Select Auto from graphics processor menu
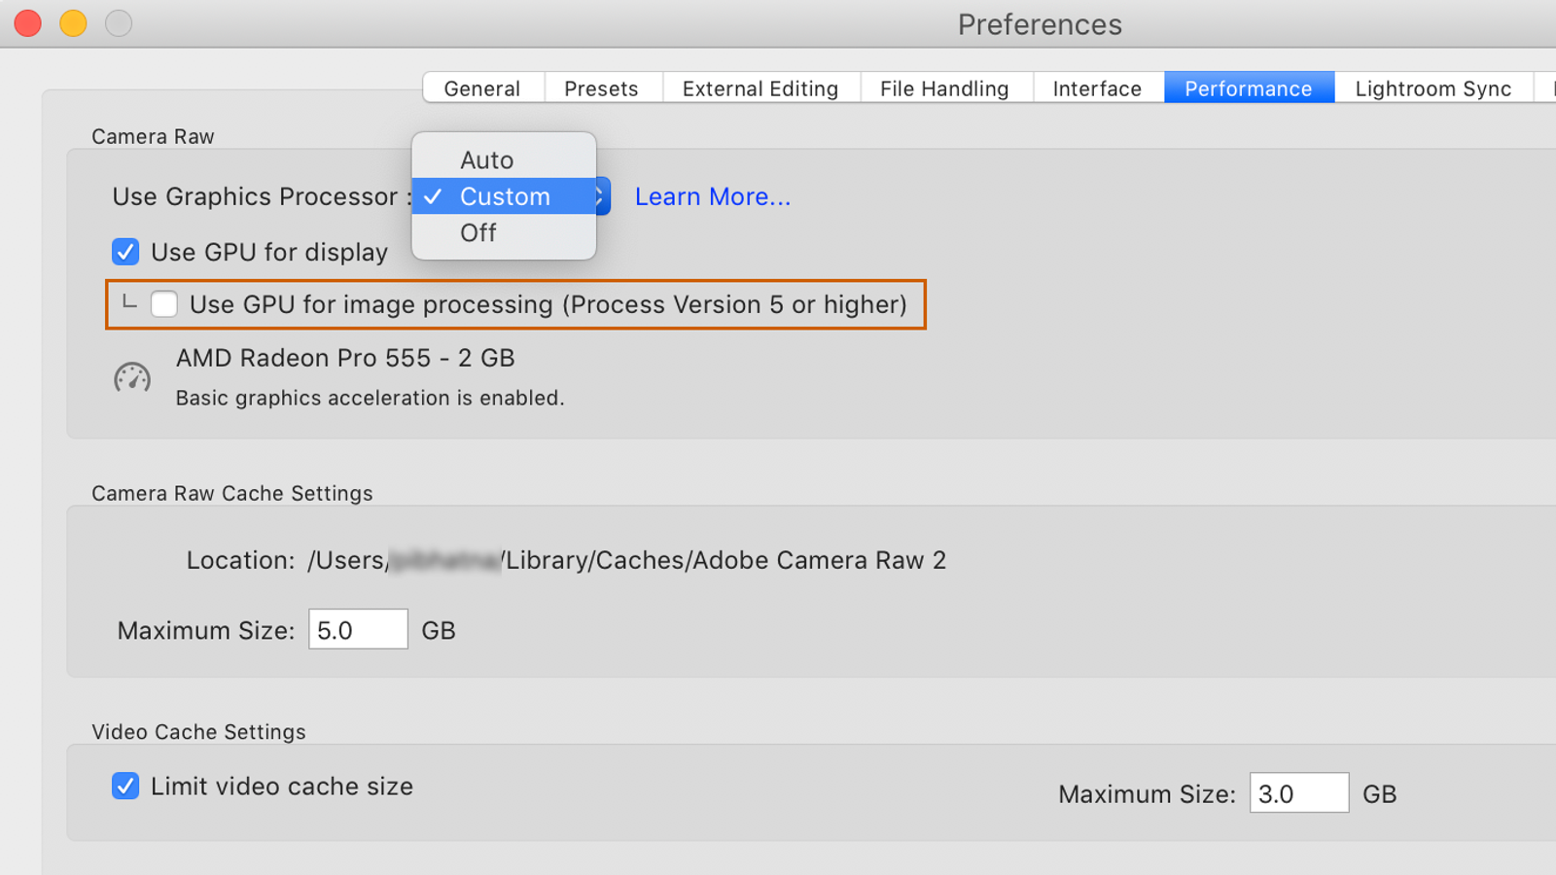The image size is (1556, 875). (487, 159)
